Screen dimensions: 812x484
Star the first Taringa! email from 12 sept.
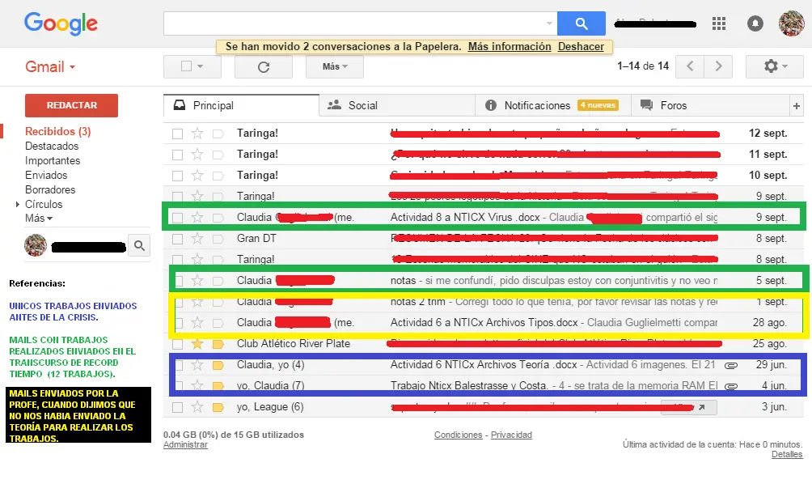coord(197,134)
